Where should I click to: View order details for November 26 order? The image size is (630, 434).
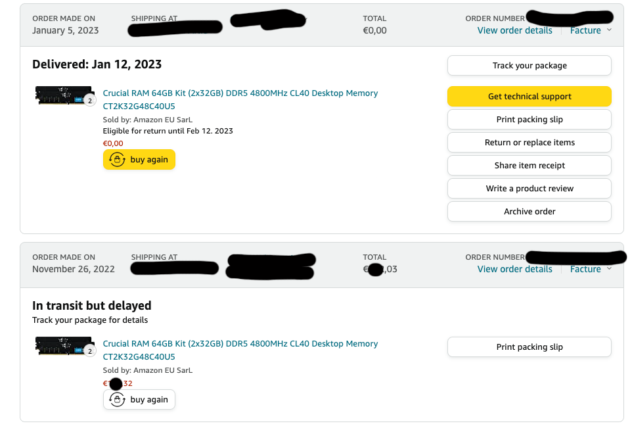click(514, 269)
